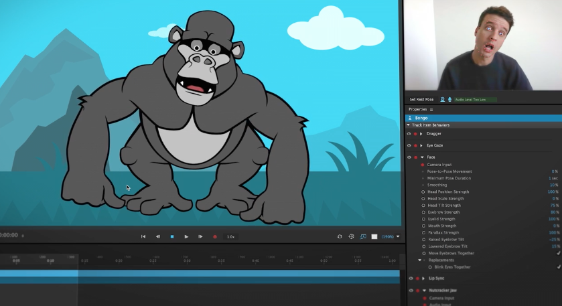Hide the Dragger behavior with eye icon
This screenshot has width=562, height=306.
click(x=409, y=134)
